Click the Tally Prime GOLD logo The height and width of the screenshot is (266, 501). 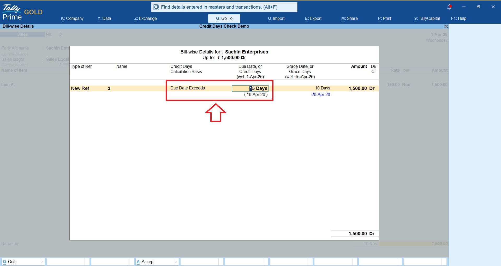click(22, 12)
